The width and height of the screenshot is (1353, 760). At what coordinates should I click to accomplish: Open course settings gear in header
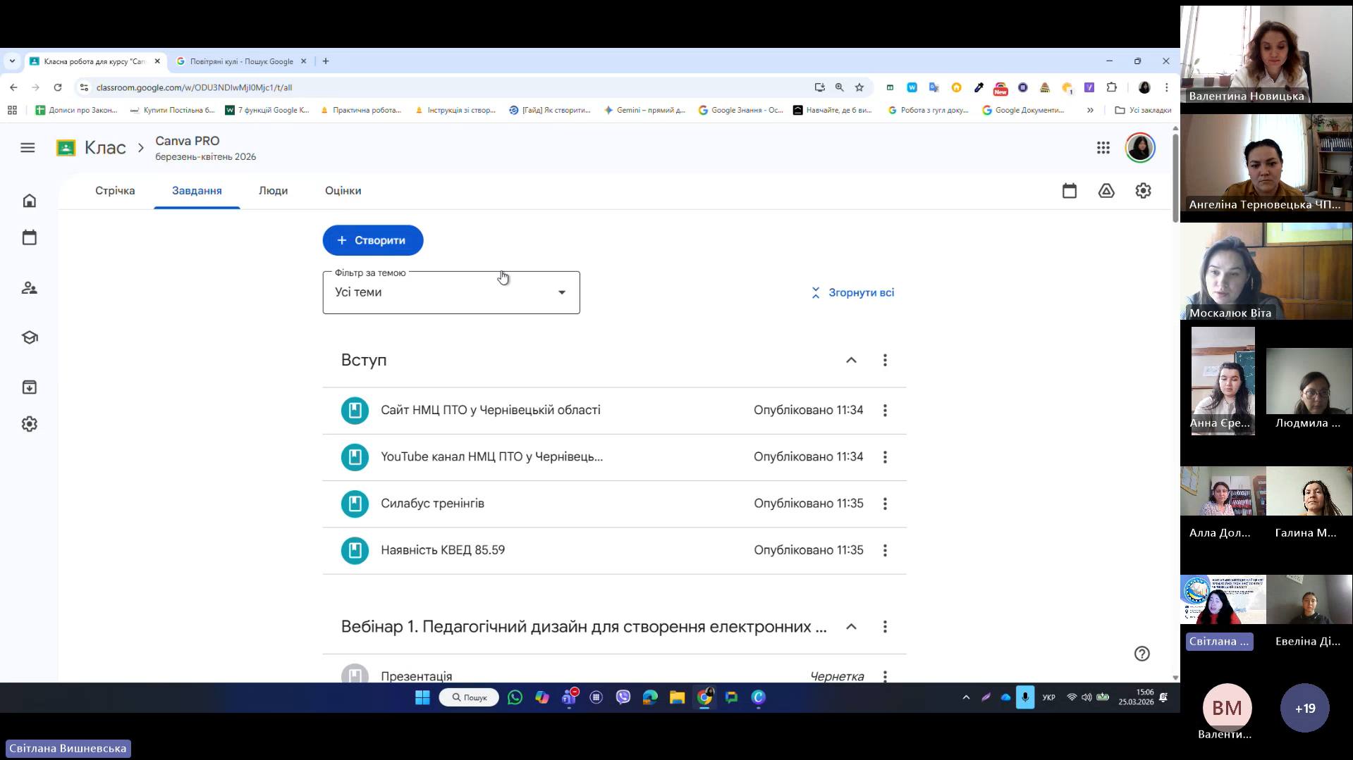[x=1143, y=191]
